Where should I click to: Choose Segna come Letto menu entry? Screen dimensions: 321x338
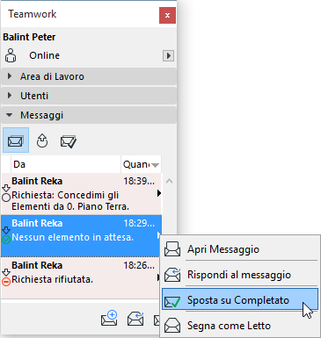(240, 326)
